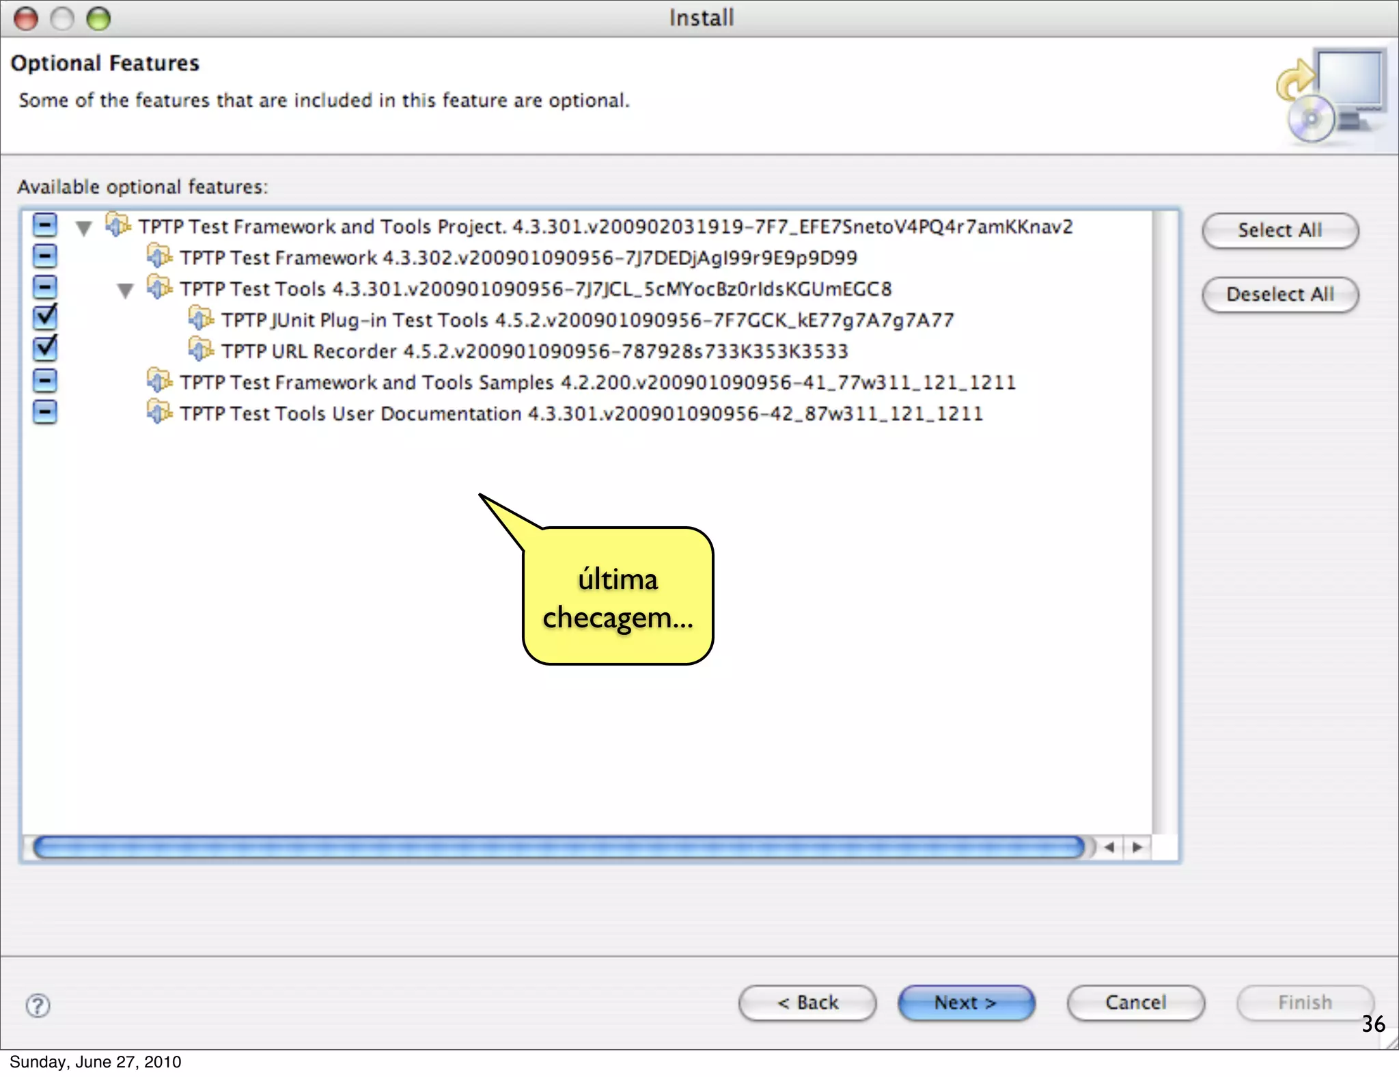The height and width of the screenshot is (1077, 1399).
Task: Click the TPTP JUnit Plug-in Test Tools icon
Action: (200, 319)
